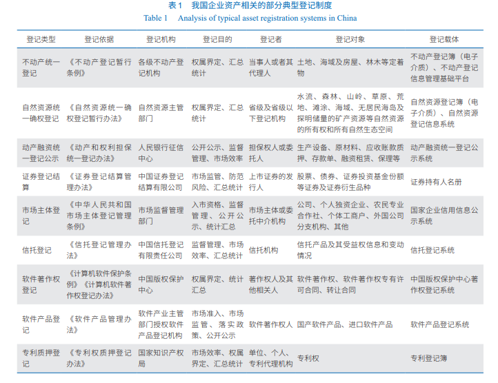Click the "登记类型" column header
This screenshot has width=498, height=383.
click(x=39, y=40)
